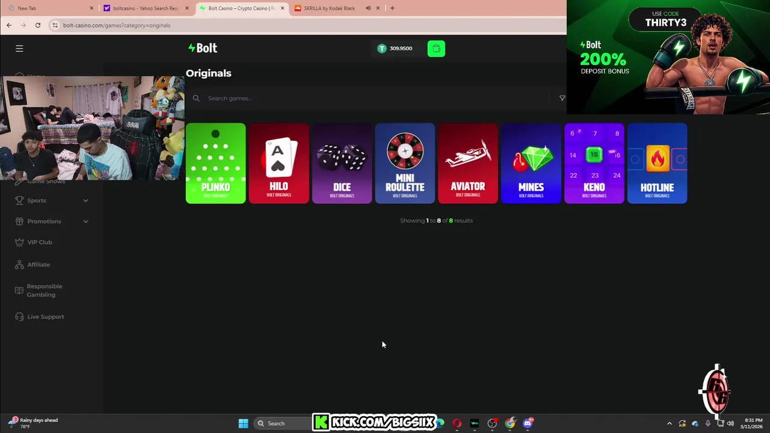Mute the SKRILLA tab audio icon
Screen dimensions: 770x433
coord(368,8)
